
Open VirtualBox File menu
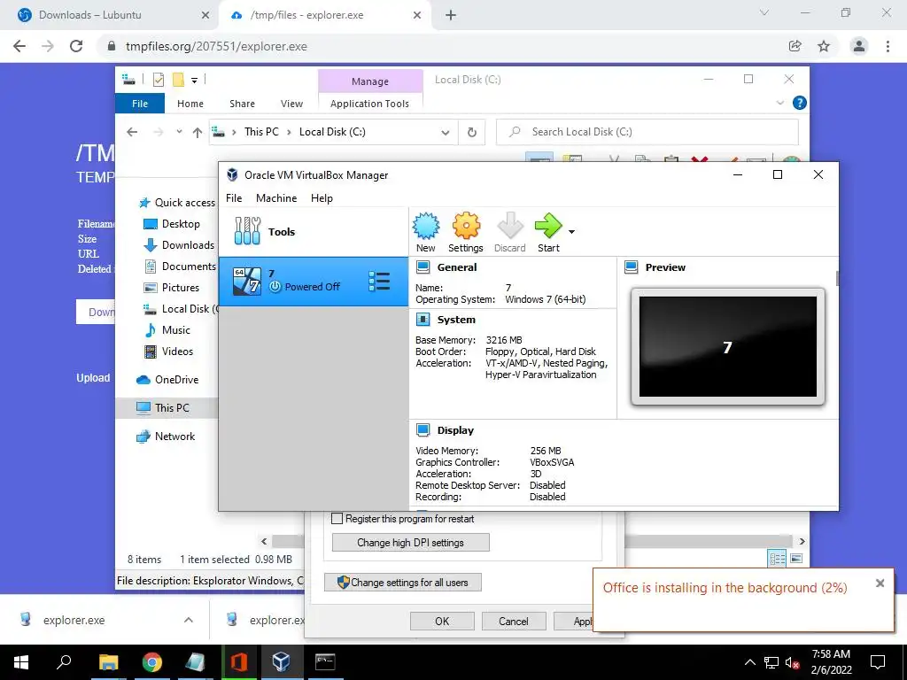[x=234, y=197]
